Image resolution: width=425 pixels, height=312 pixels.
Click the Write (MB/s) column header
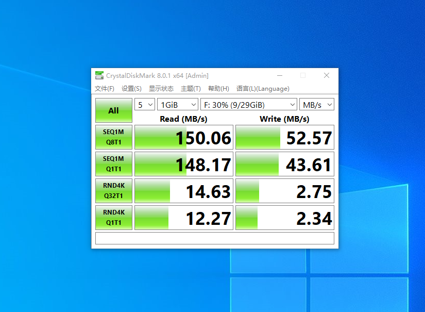284,119
